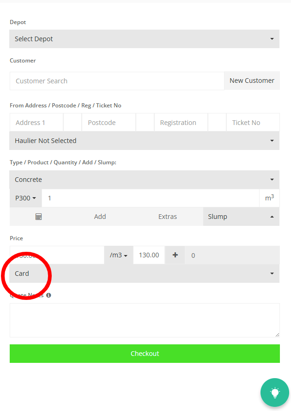Open the Concrete type dropdown
This screenshot has width=291, height=411.
click(144, 180)
